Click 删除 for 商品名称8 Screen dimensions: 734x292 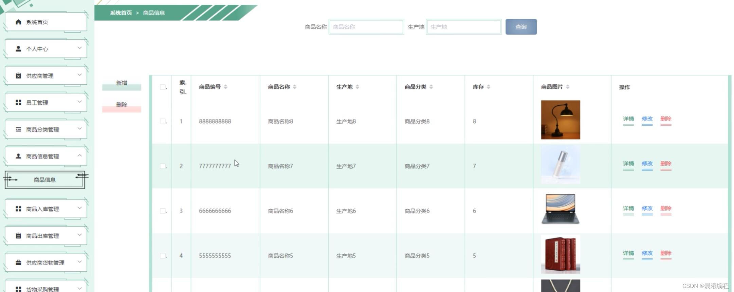[x=666, y=119]
